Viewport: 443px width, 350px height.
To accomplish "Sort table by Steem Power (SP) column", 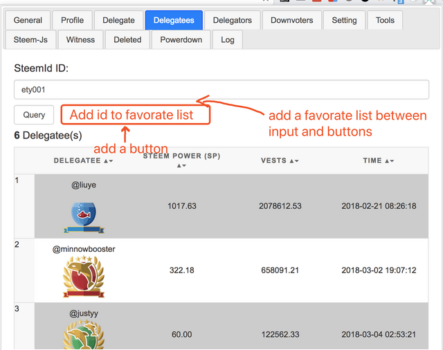I will click(x=181, y=160).
